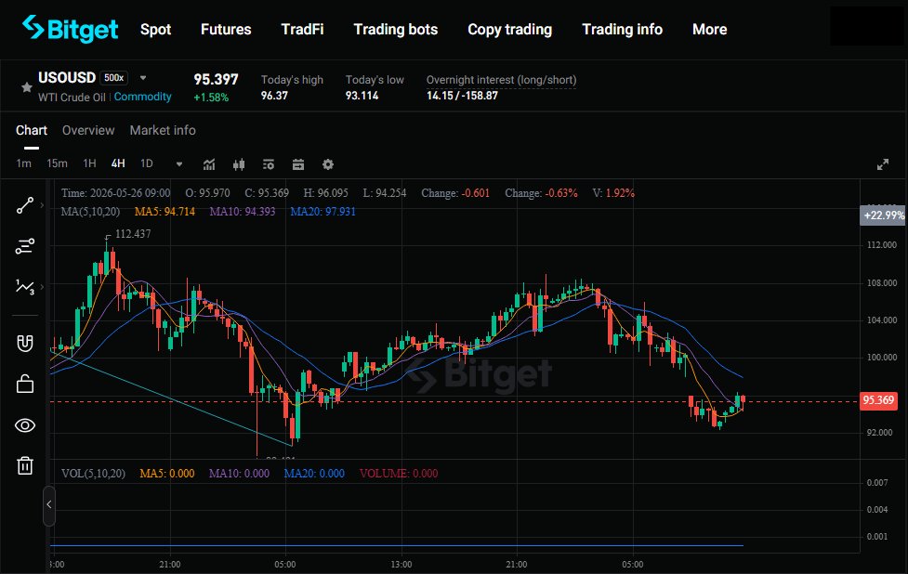Click the Overnight interest (long/short) label
The width and height of the screenshot is (908, 574).
tap(501, 80)
